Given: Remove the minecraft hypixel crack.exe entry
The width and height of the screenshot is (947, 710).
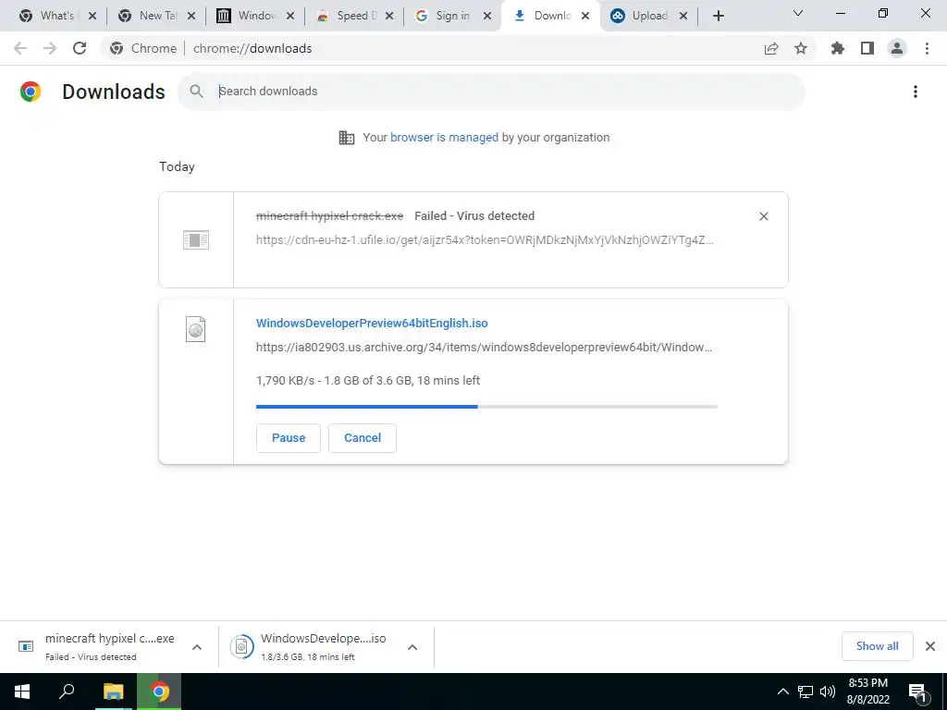Looking at the screenshot, I should [x=763, y=216].
